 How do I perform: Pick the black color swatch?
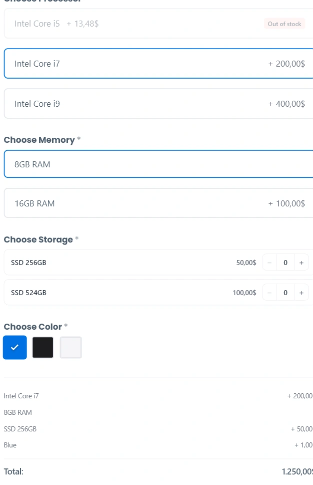pos(42,347)
